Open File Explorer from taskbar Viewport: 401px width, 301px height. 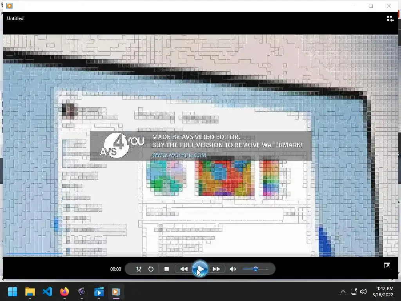[30, 292]
